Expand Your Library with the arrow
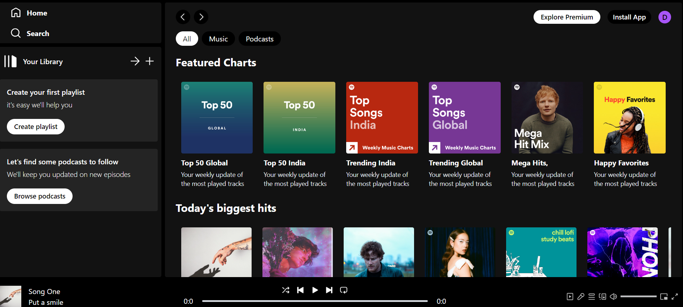Image resolution: width=683 pixels, height=307 pixels. pos(135,61)
